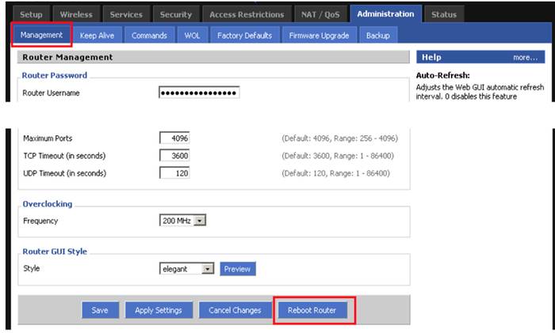Go to the Security tab
This screenshot has width=555, height=333.
pyautogui.click(x=175, y=14)
